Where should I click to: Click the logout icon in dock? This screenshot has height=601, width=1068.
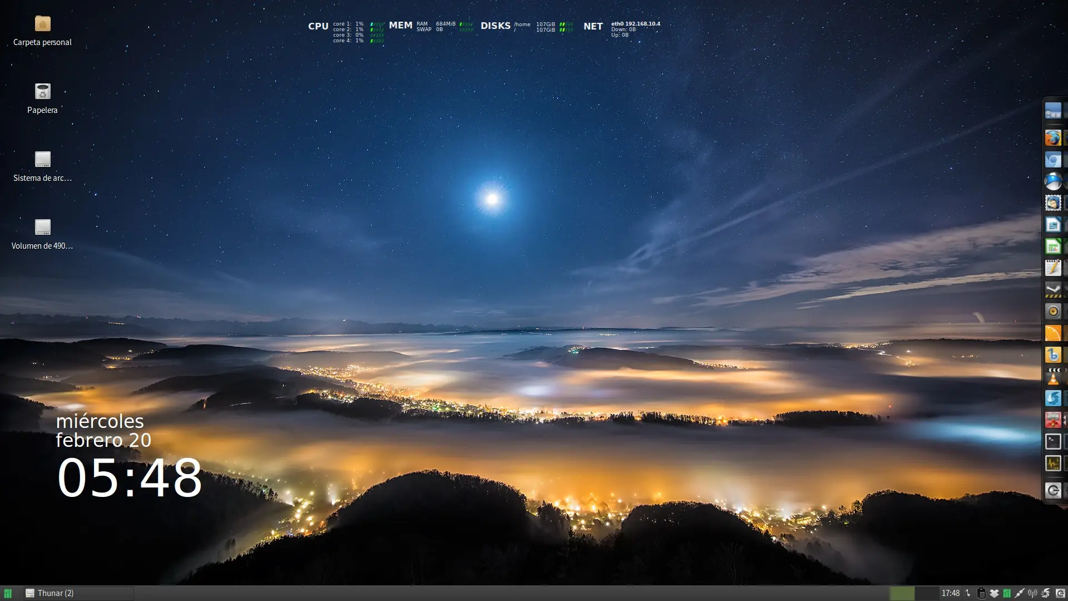coord(1052,490)
